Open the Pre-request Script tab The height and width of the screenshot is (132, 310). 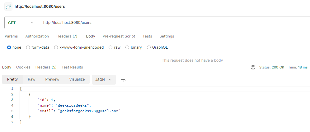119,36
